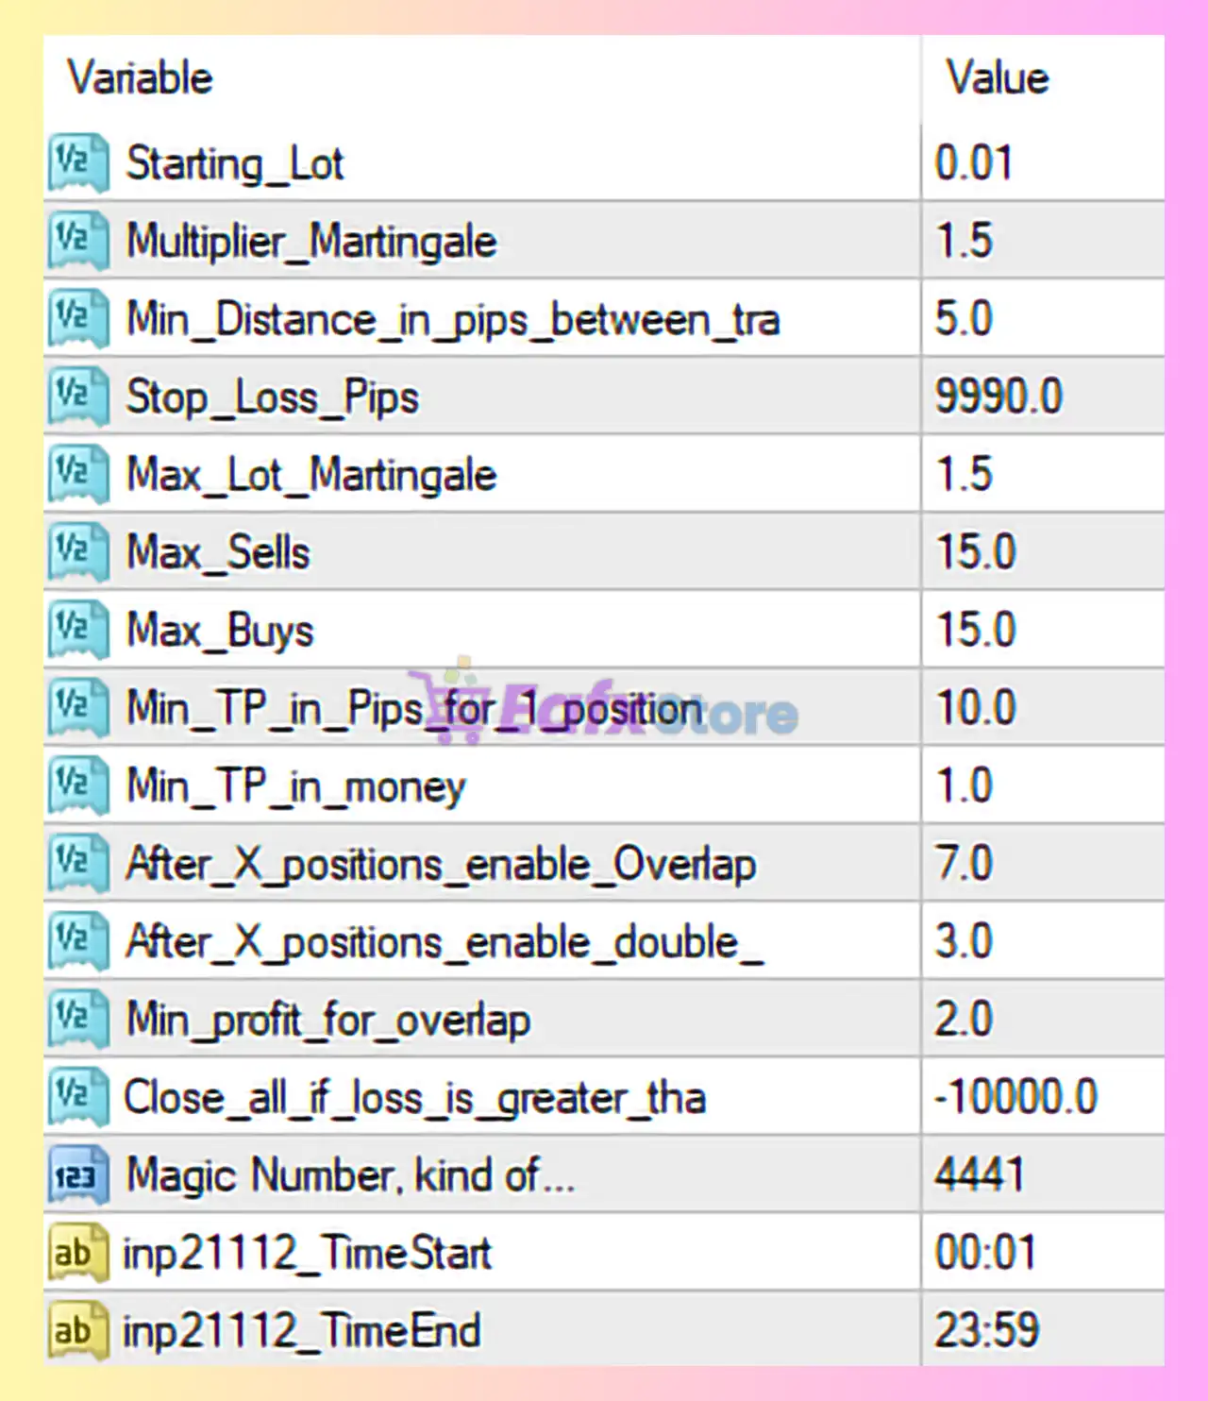Select the Max_Lot_Martingale variable name
This screenshot has height=1401, width=1208.
[x=311, y=475]
